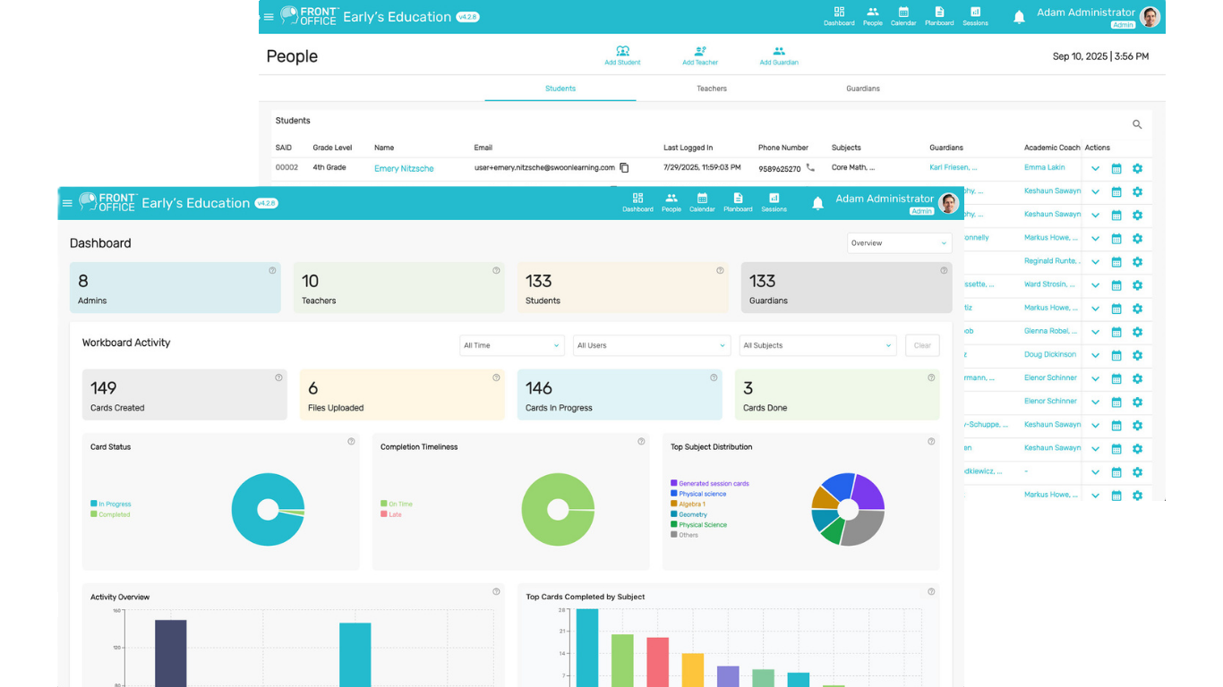Switch to the Guardians tab

point(863,89)
